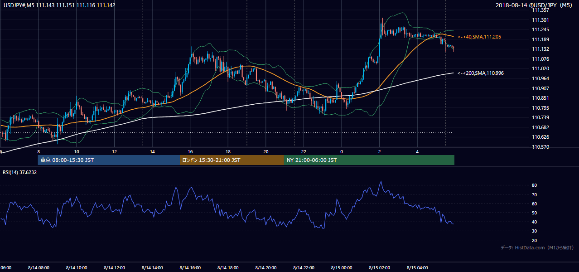
Task: Click price axis value 110.570
Action: point(540,147)
